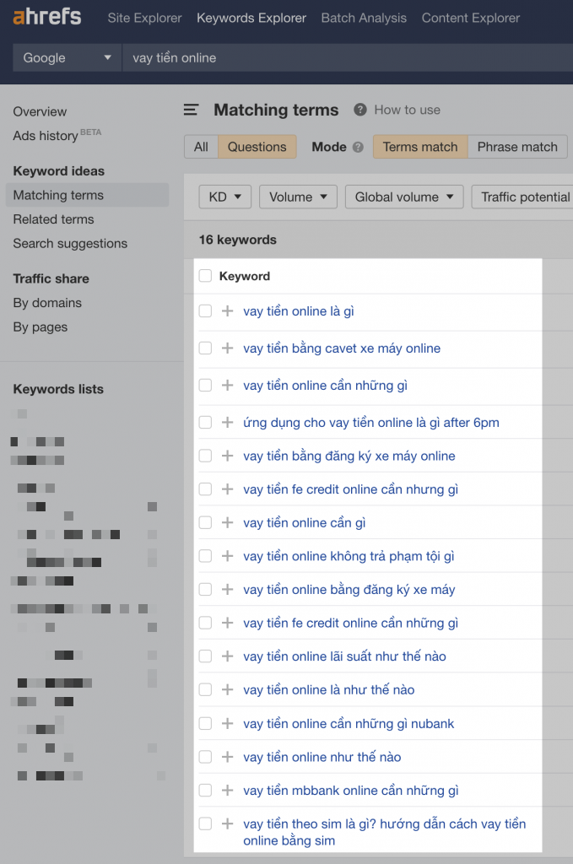Open the Global volume filter dropdown
Screen dimensions: 573x864
404,197
